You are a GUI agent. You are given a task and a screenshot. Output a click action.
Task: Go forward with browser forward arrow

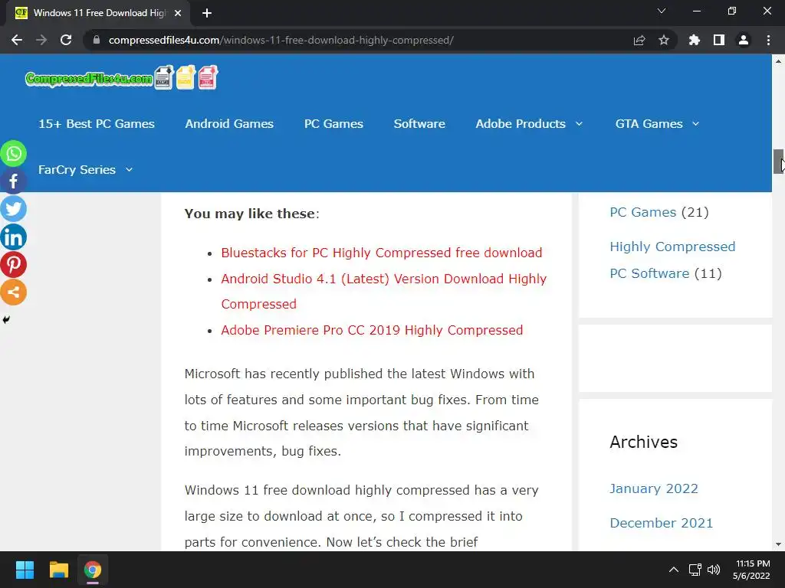pyautogui.click(x=41, y=40)
